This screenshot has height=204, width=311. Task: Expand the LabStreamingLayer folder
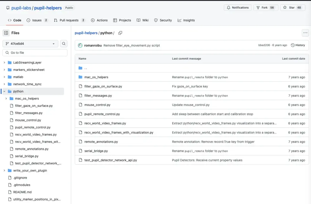(x=4, y=62)
